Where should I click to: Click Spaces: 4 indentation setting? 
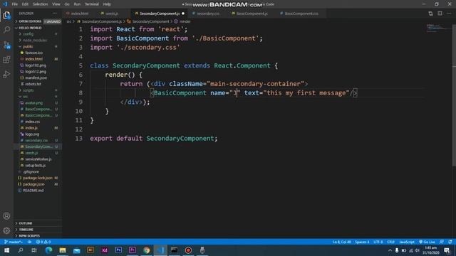click(362, 242)
